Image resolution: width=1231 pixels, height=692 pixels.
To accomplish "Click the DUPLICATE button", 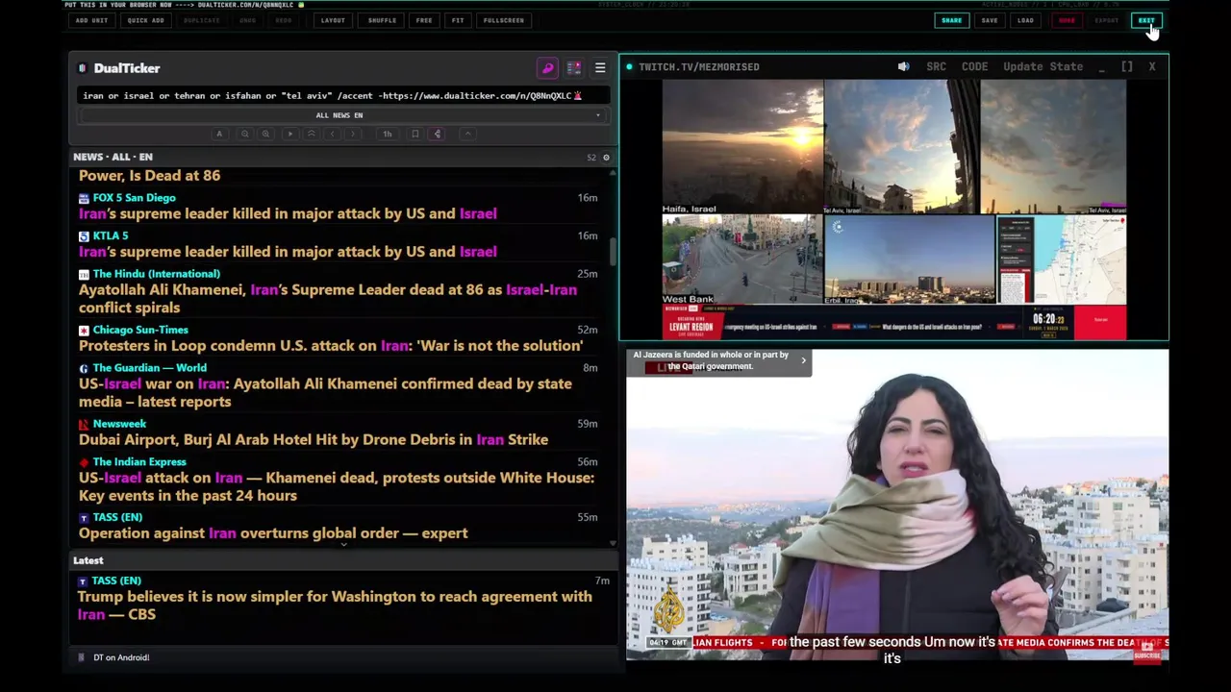I will click(x=201, y=20).
